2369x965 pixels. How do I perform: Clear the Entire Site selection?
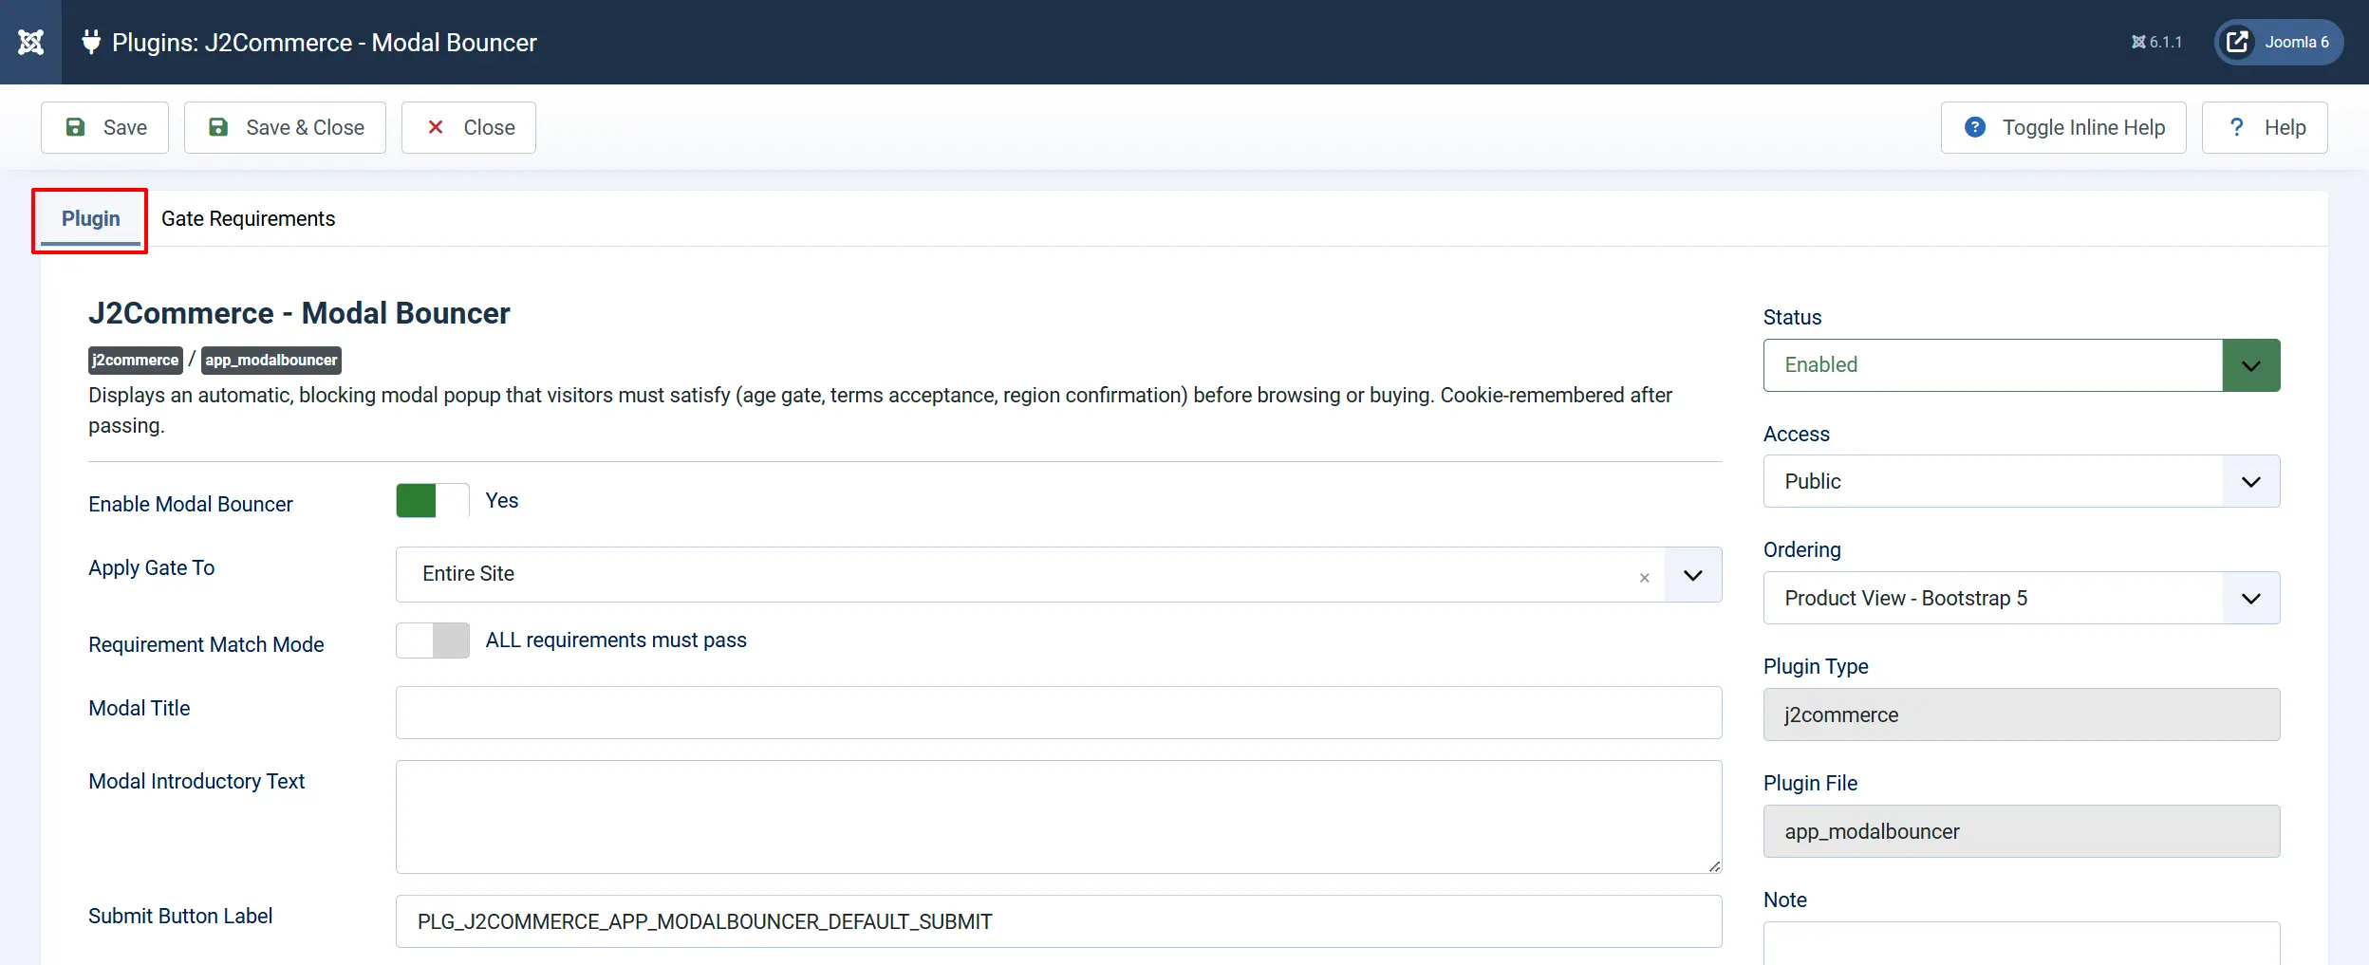pyautogui.click(x=1644, y=578)
